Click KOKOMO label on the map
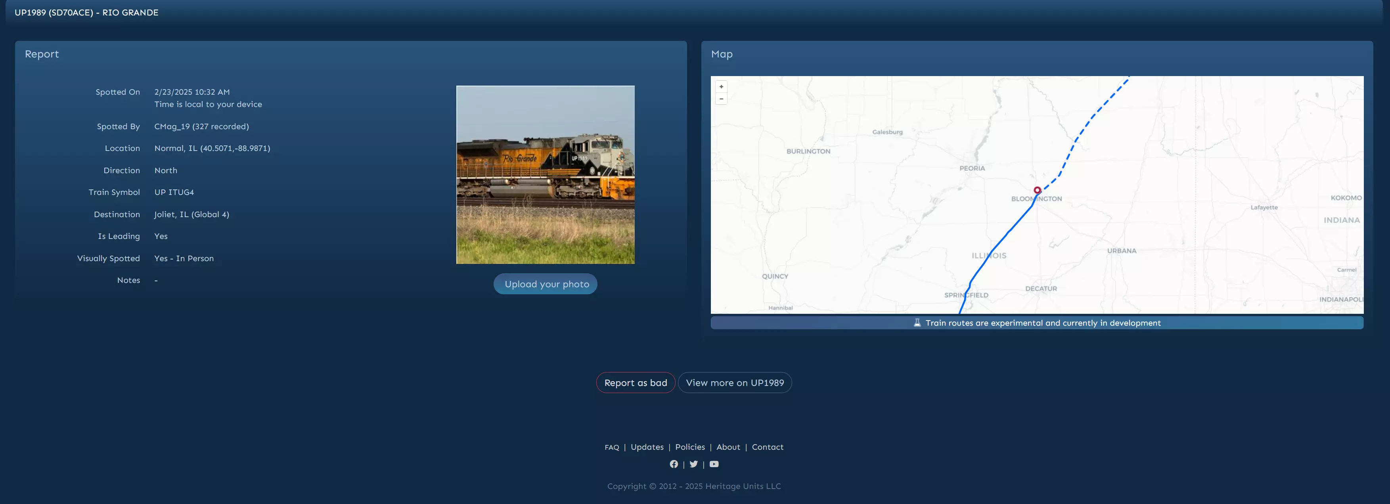 1346,198
